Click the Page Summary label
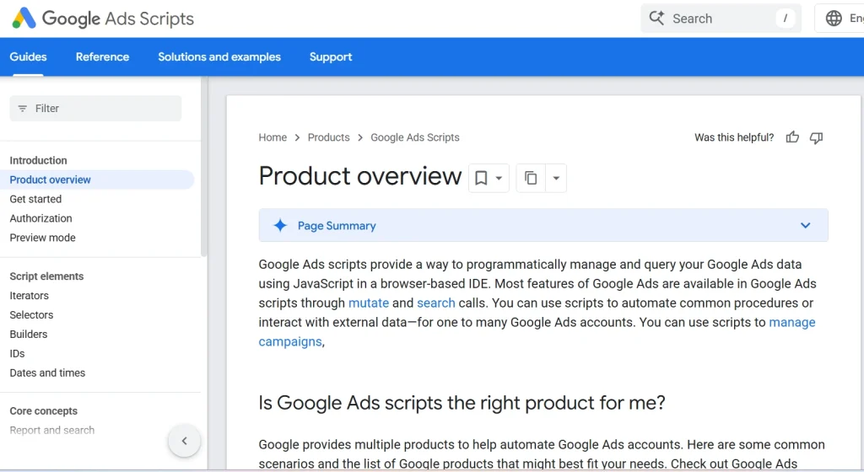This screenshot has height=472, width=864. [337, 226]
